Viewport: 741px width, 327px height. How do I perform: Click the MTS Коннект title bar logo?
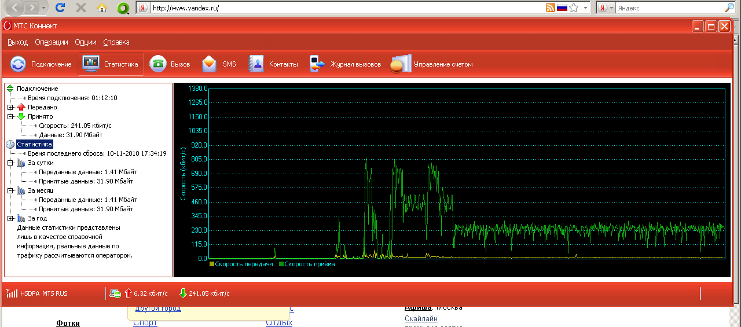(6, 25)
